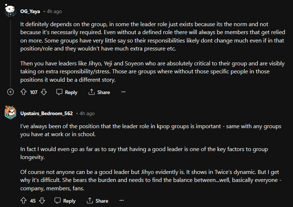Downvote the Upstairs_Bedroom_562 comment
The width and height of the screenshot is (293, 207).
42,200
